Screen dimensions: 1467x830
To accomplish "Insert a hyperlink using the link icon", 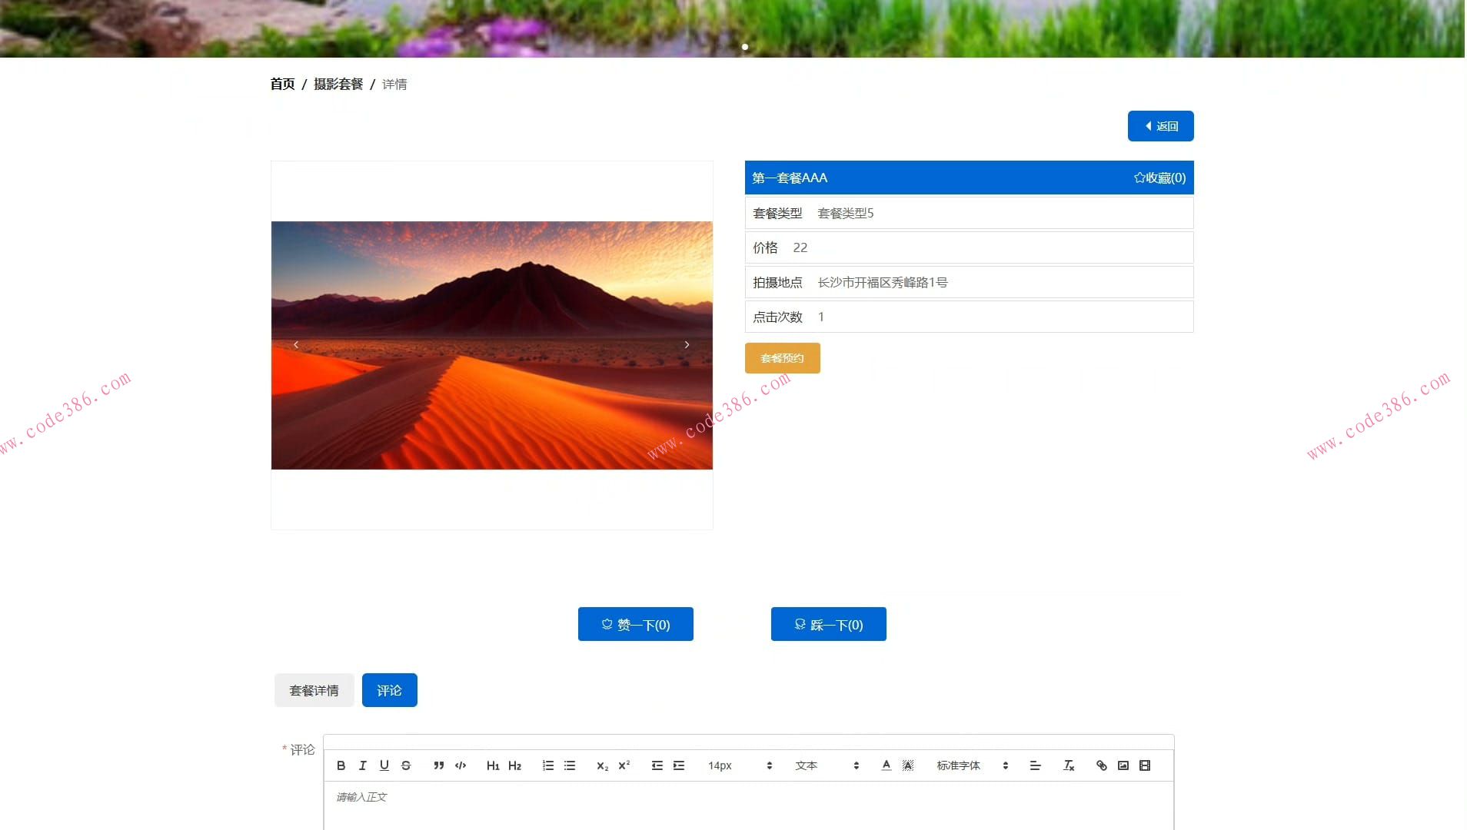I will [x=1101, y=765].
